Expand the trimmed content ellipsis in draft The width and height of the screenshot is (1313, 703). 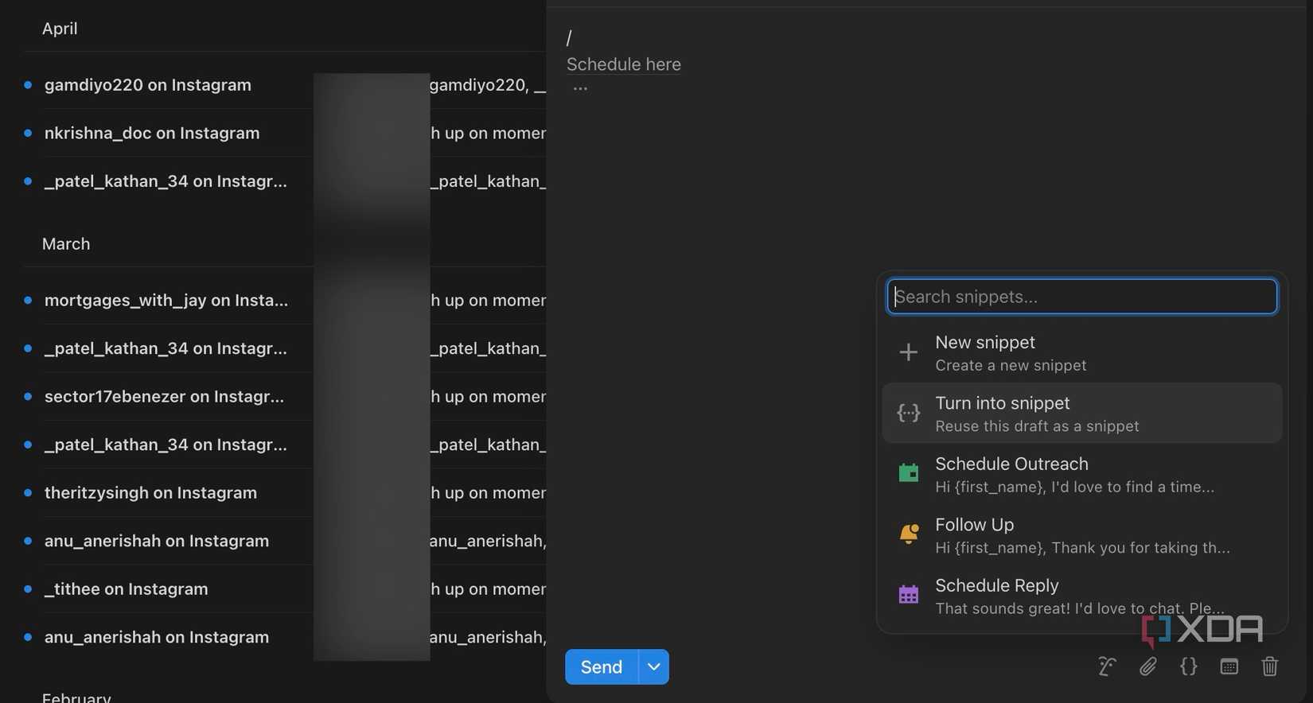pyautogui.click(x=580, y=88)
